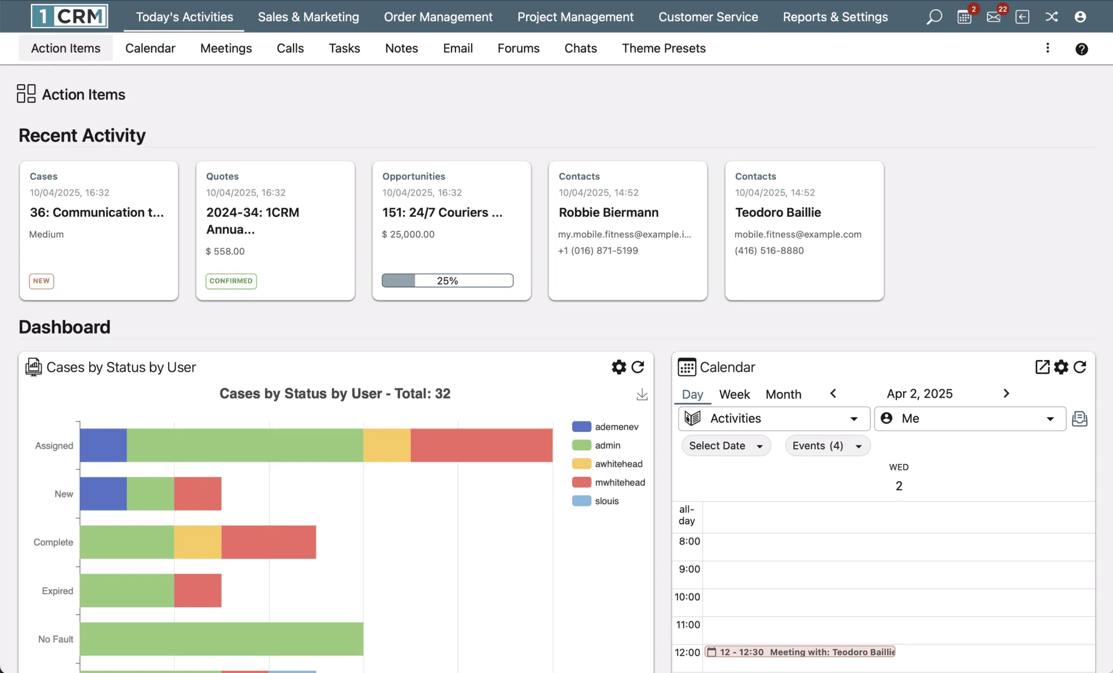Open Calendar dashlet in full view icon
The width and height of the screenshot is (1113, 673).
1042,367
